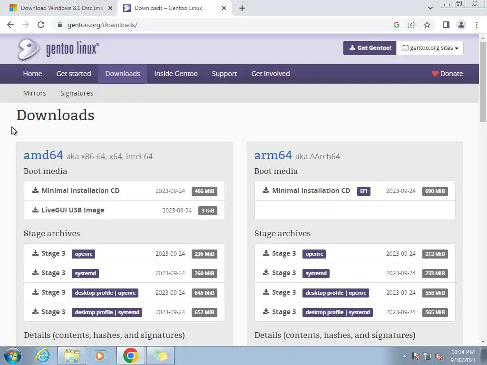Open the network tray icon
This screenshot has width=487, height=365.
[428, 356]
